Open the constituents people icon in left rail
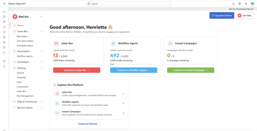Screen dimensions: 257x131 pos(4,17)
